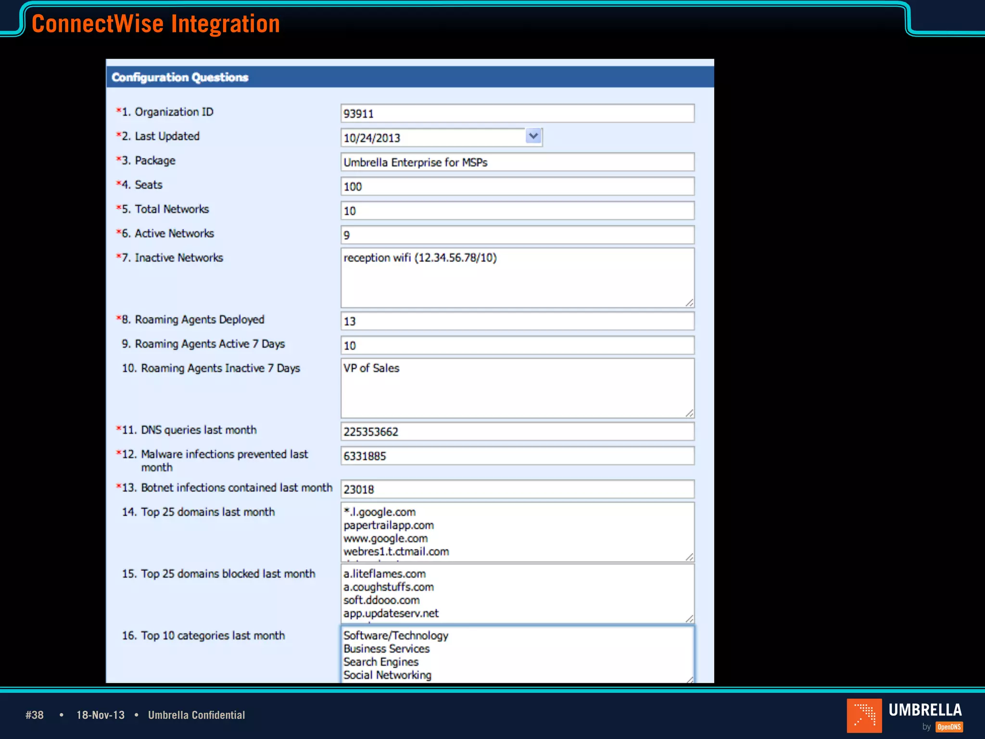Click the Total Networks field
The width and height of the screenshot is (985, 739).
click(517, 211)
